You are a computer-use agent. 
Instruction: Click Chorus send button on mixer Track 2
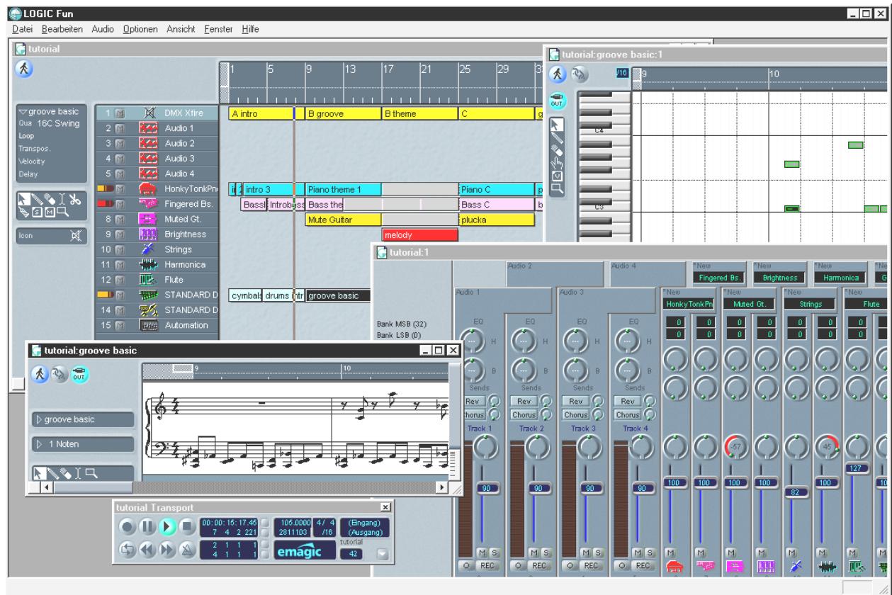pos(525,414)
